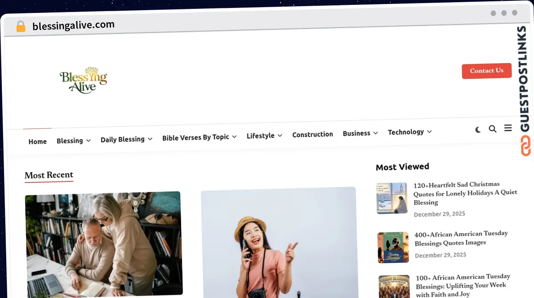Open the search magnifier icon

coord(493,129)
